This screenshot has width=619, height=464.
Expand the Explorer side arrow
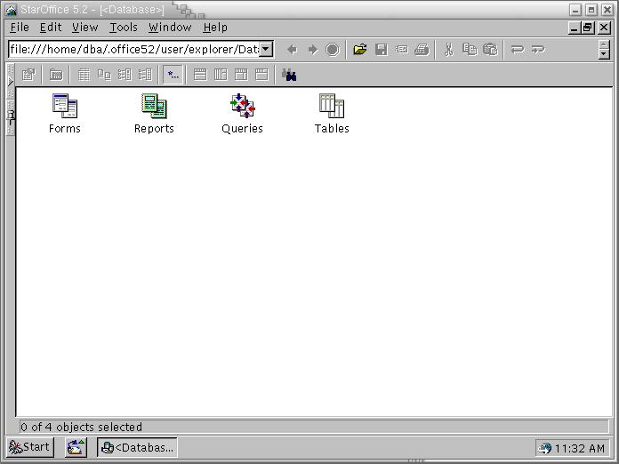pyautogui.click(x=11, y=81)
